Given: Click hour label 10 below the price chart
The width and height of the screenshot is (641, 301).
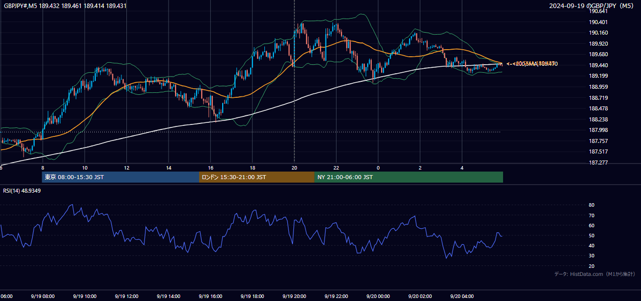Looking at the screenshot, I should (85, 168).
